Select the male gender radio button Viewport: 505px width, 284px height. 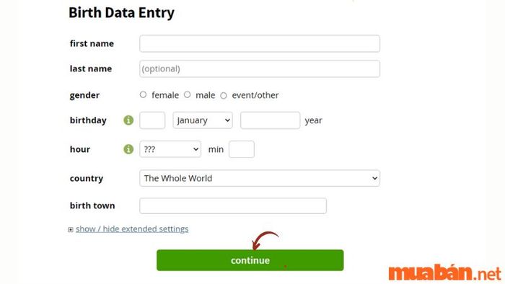click(x=187, y=95)
